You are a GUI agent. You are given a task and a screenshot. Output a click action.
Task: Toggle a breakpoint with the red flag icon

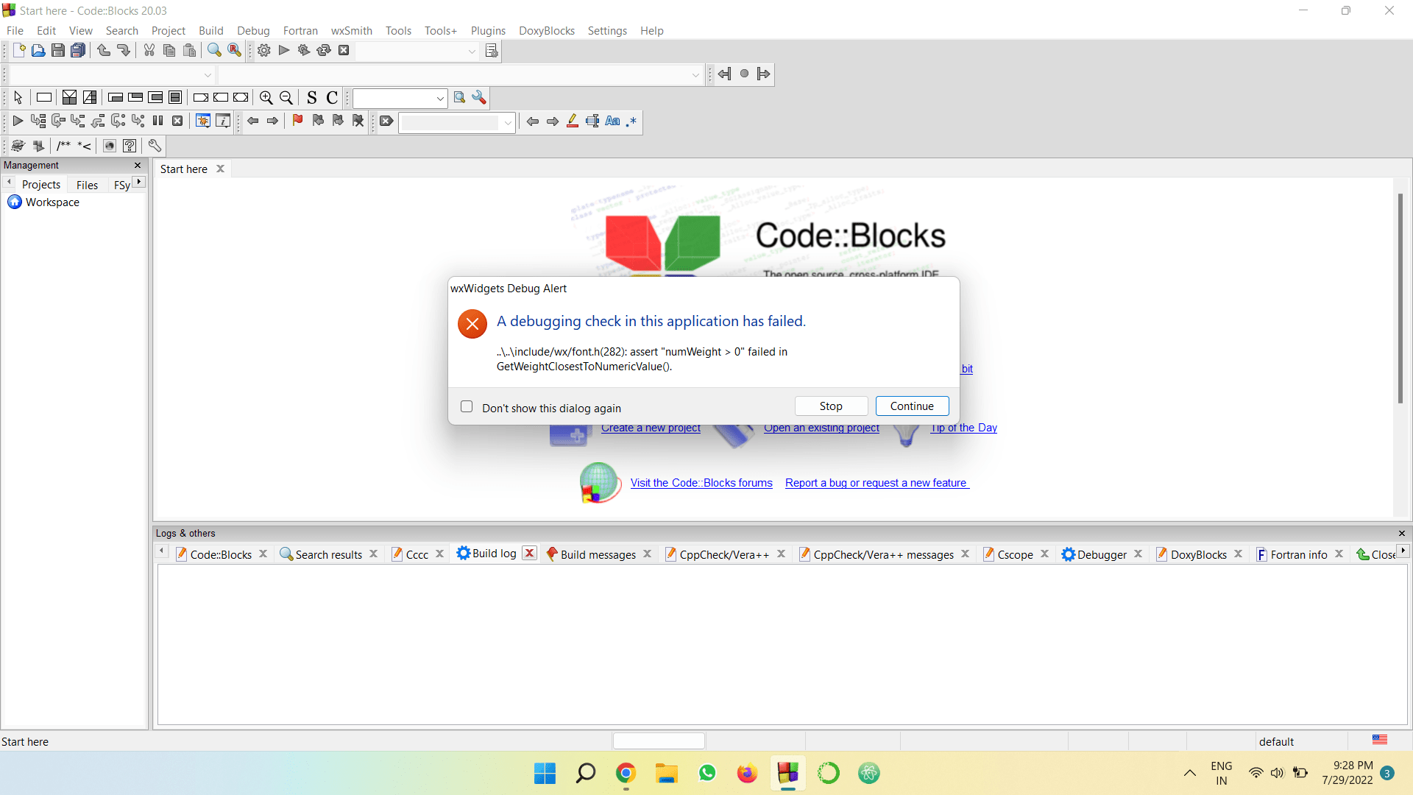tap(297, 121)
